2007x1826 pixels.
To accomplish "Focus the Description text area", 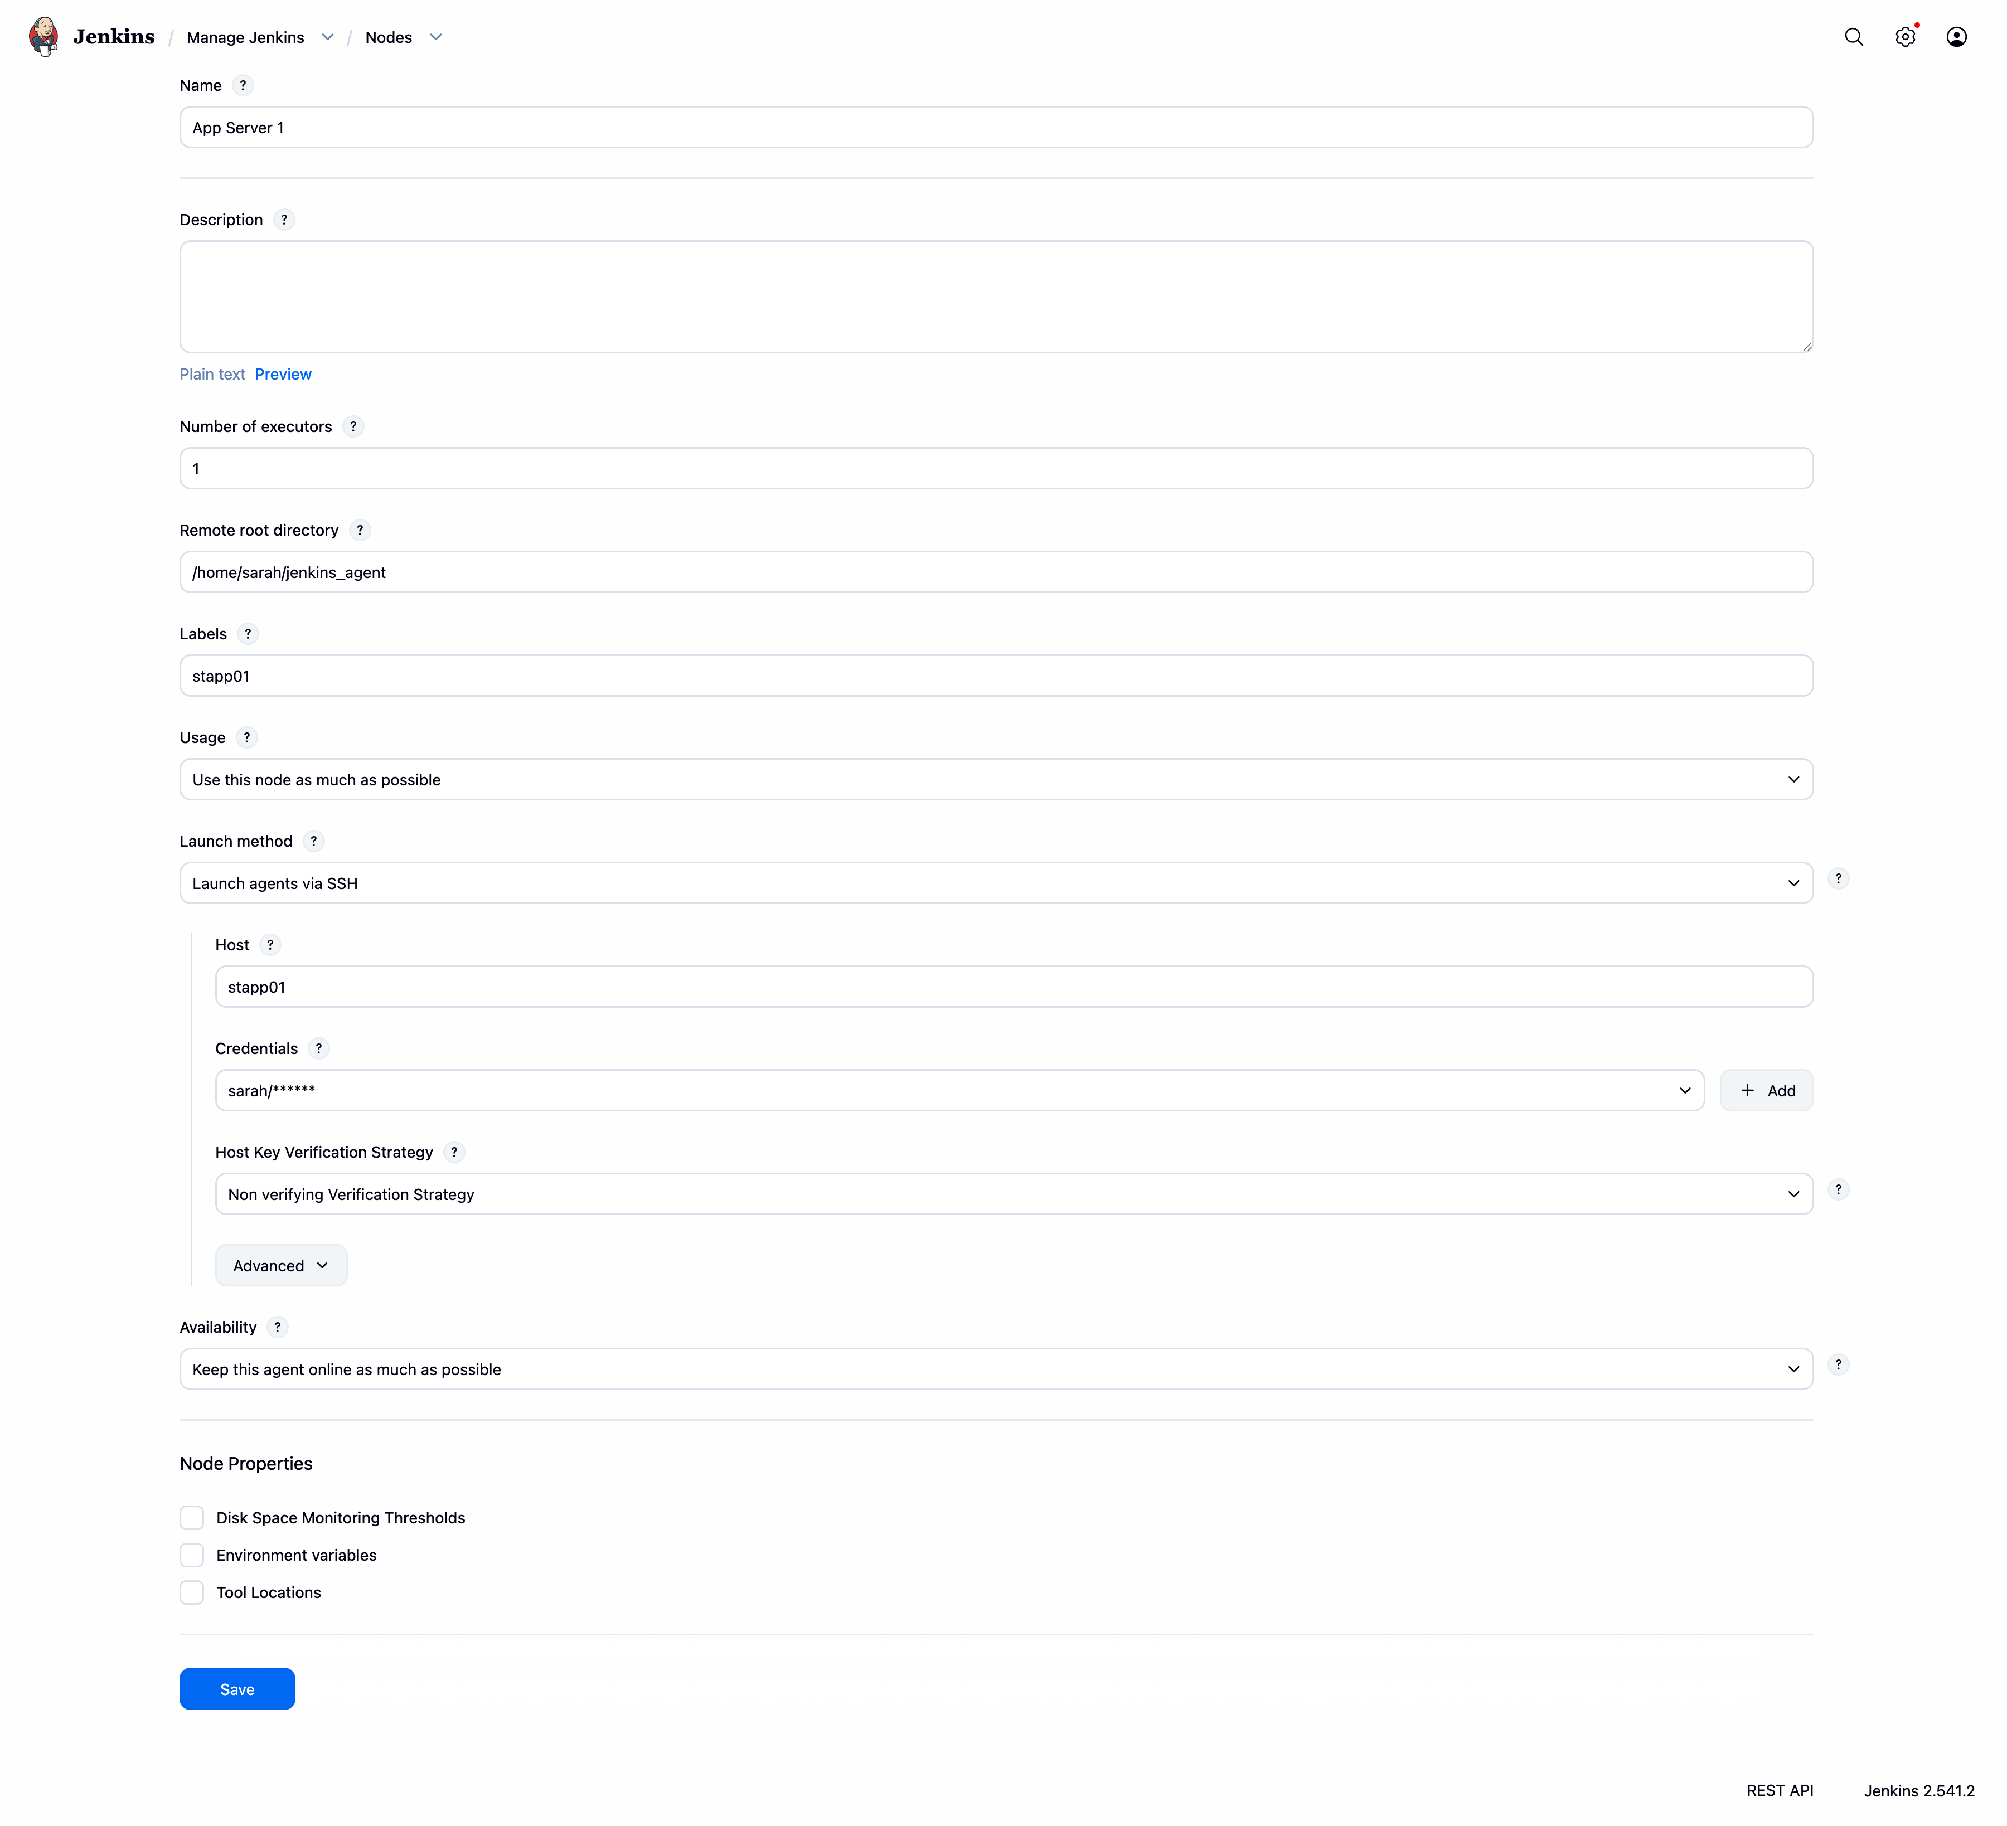I will click(x=997, y=297).
